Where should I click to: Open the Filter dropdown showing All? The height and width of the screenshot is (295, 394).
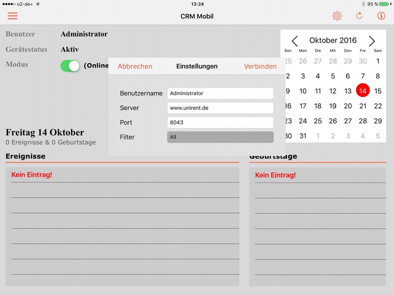tap(220, 137)
